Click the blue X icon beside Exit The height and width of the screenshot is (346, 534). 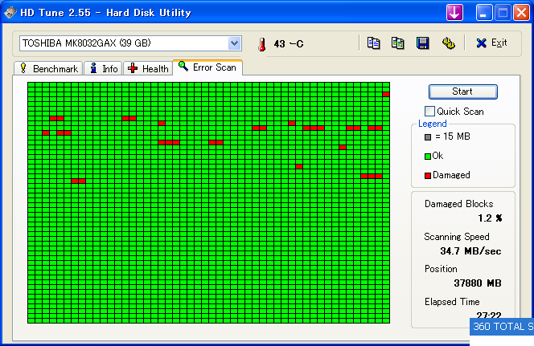click(481, 43)
